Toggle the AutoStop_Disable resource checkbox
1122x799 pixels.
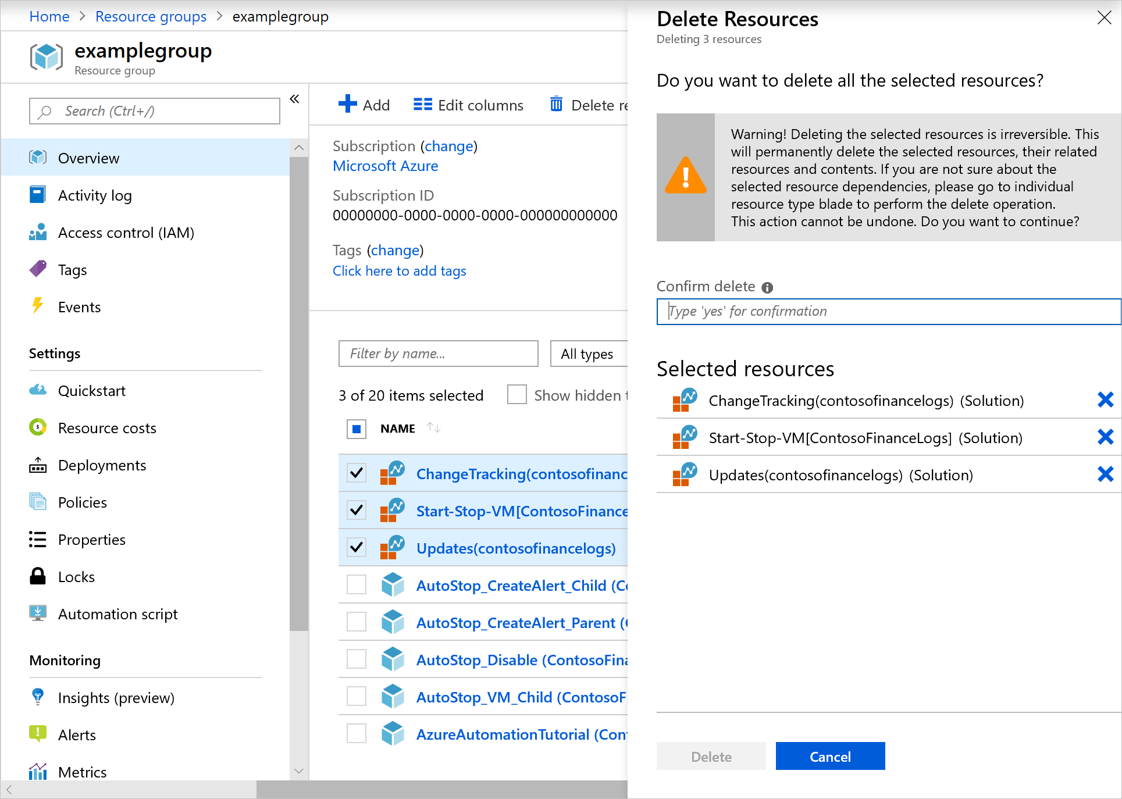[357, 660]
